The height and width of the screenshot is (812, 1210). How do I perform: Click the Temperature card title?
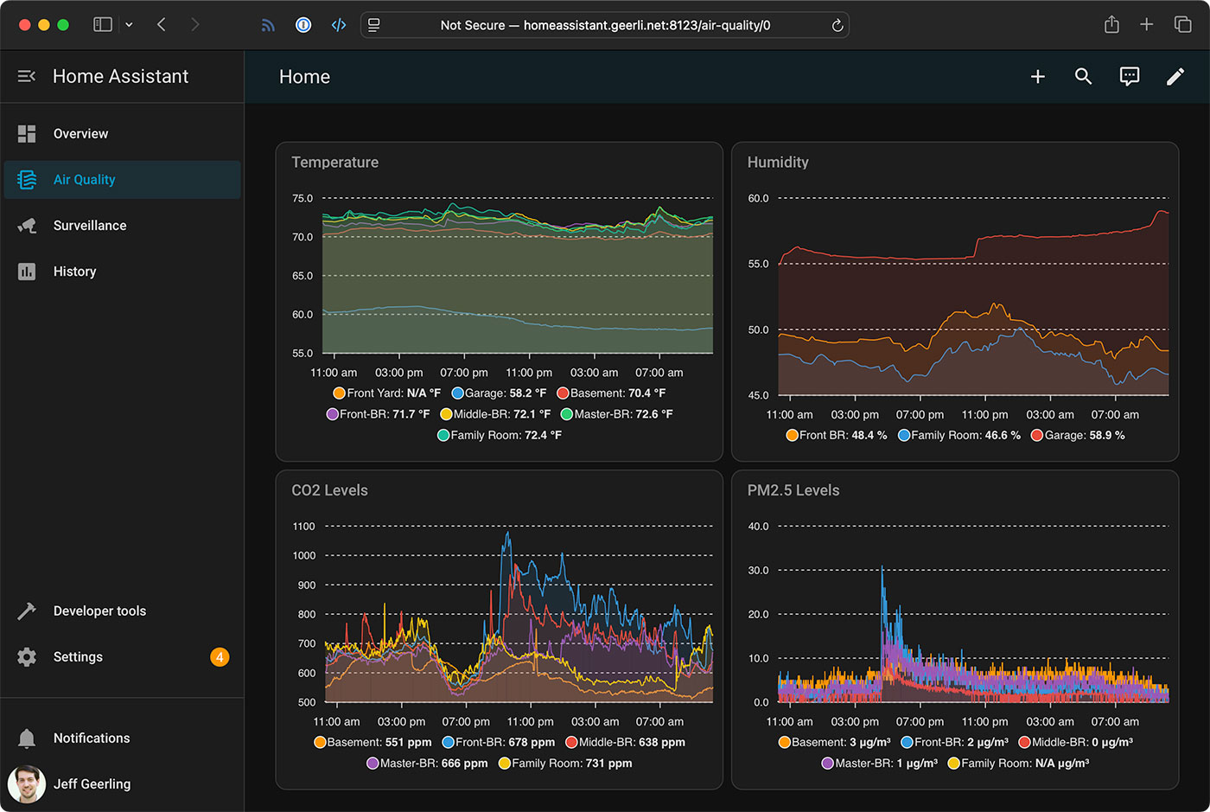[335, 163]
